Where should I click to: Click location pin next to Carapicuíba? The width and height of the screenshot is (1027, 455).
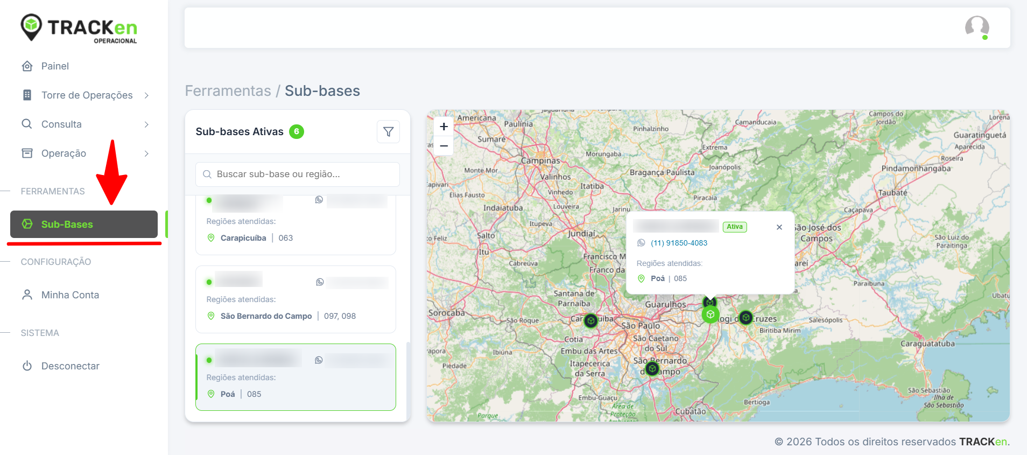coord(211,238)
